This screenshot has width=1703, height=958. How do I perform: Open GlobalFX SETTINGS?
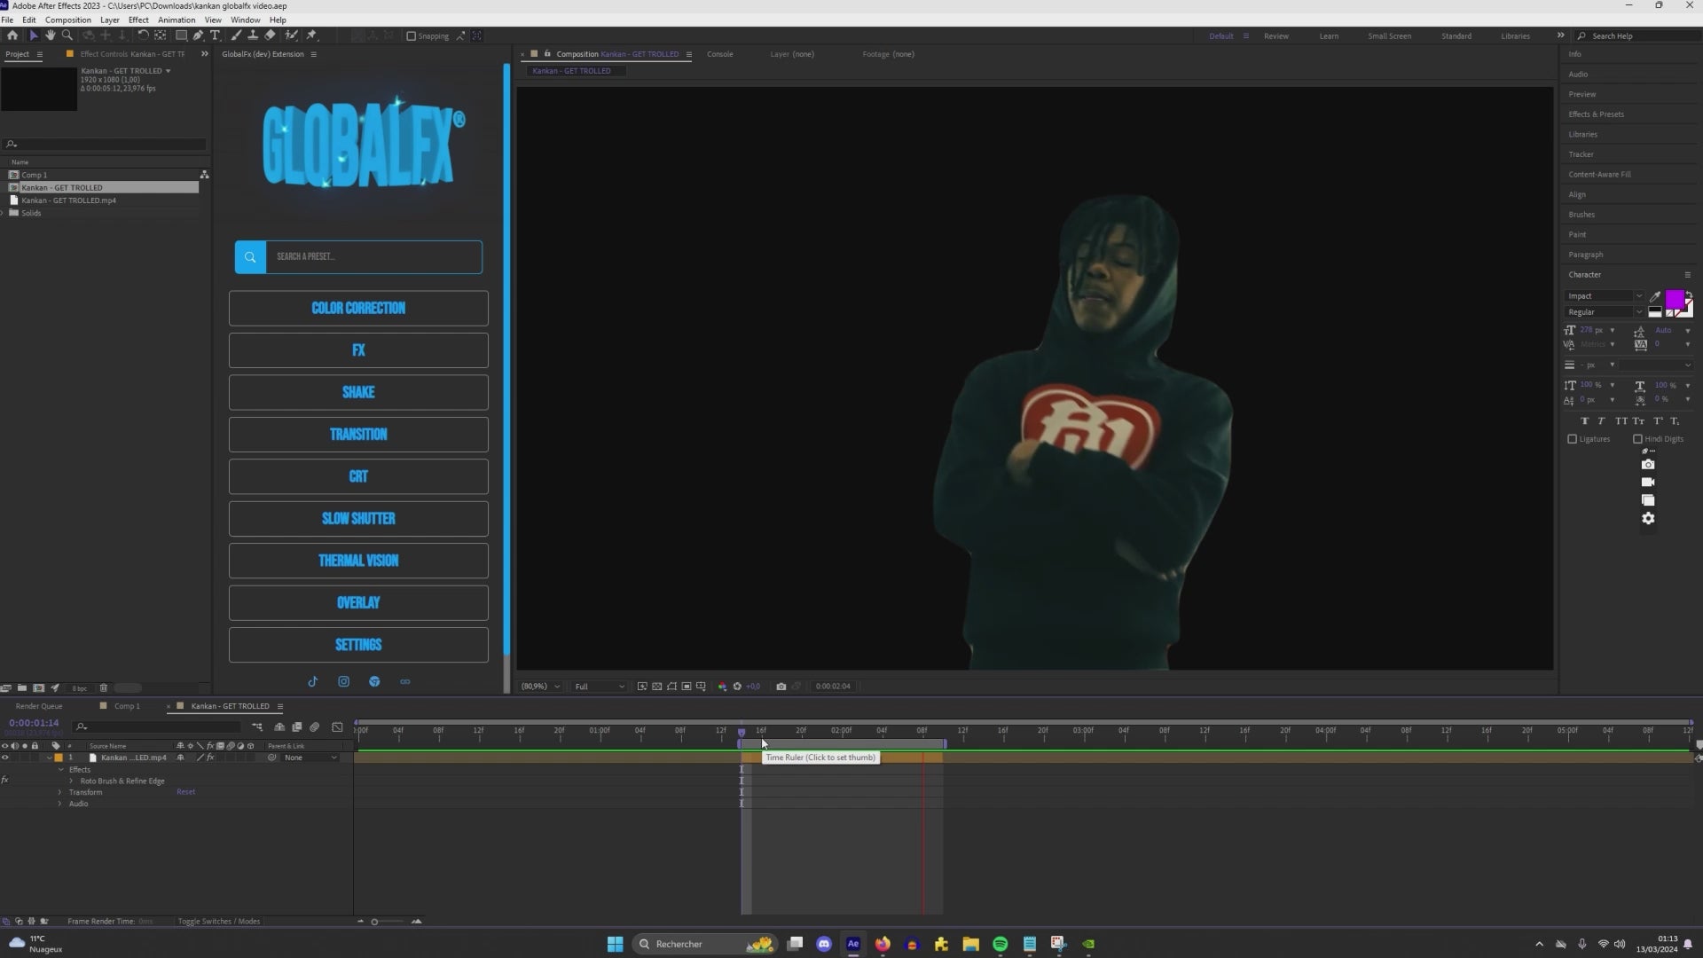click(x=358, y=645)
